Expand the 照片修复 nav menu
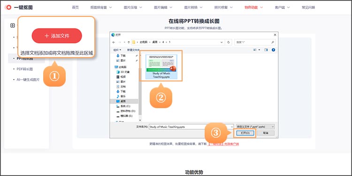352x176 pixels. click(223, 7)
